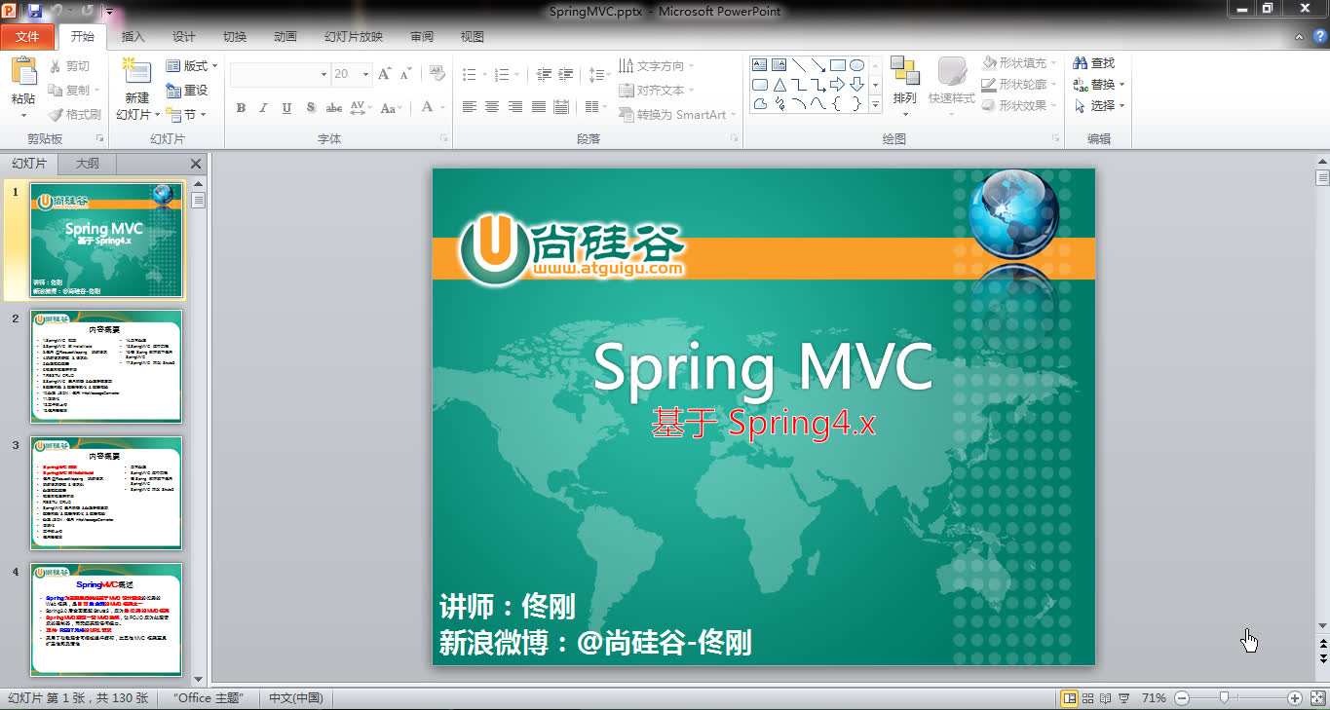
Task: Click the Find (查找) binoculars icon
Action: point(1080,62)
